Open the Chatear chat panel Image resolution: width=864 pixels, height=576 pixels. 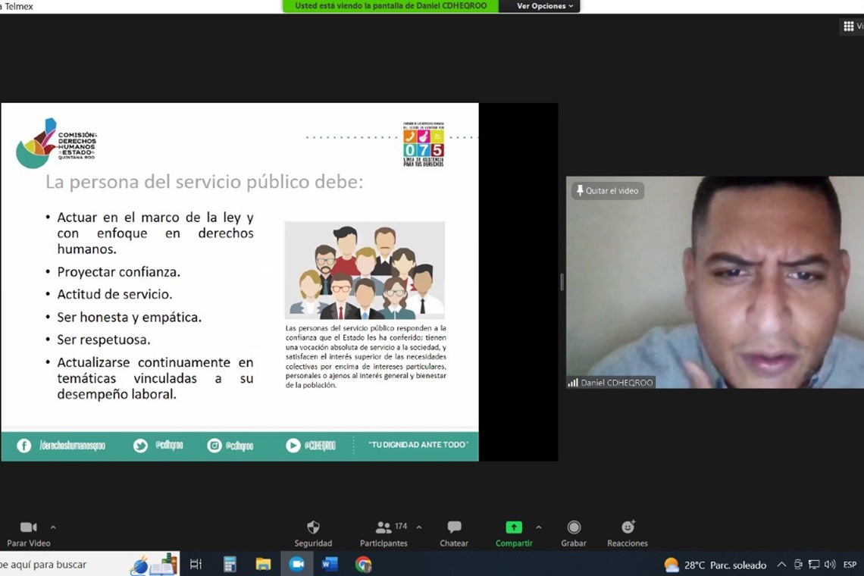point(454,533)
